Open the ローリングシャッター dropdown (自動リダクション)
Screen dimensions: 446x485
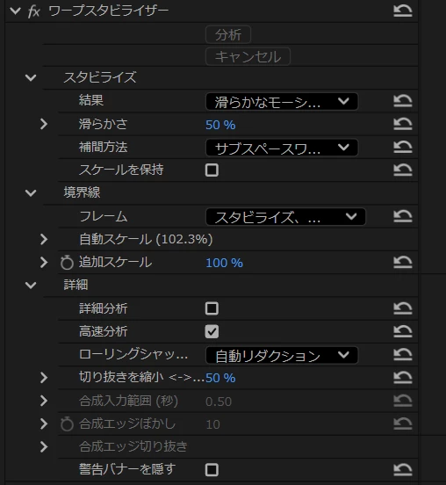[x=282, y=355]
